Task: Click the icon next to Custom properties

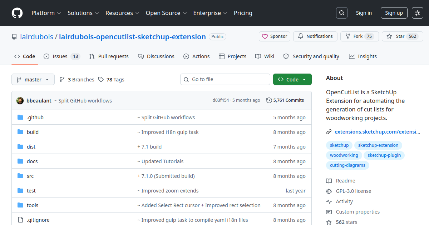Action: tap(329, 212)
